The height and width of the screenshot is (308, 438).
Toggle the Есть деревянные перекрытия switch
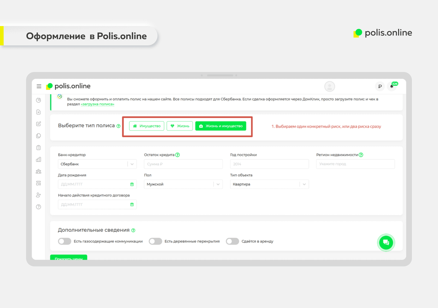coord(155,241)
